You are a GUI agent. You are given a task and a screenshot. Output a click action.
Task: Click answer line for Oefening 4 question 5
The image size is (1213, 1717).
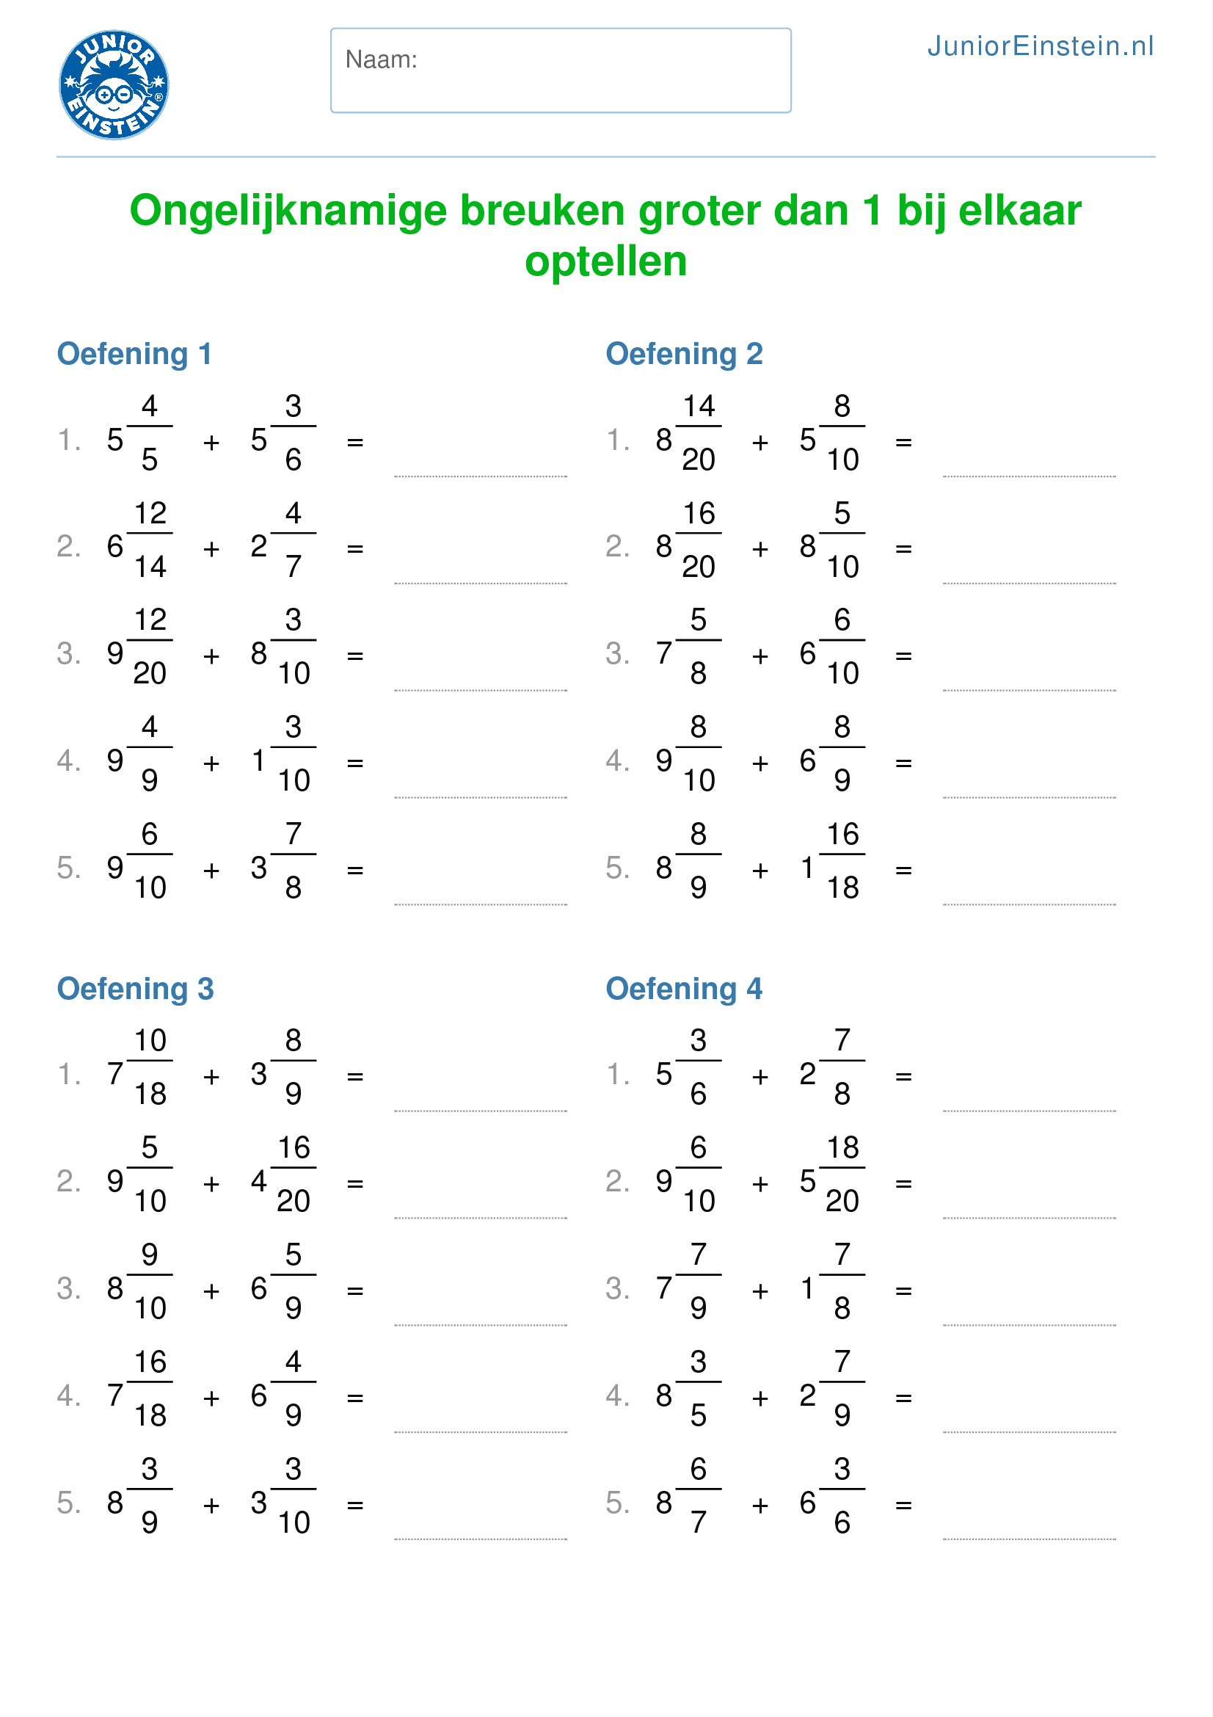point(1029,1539)
